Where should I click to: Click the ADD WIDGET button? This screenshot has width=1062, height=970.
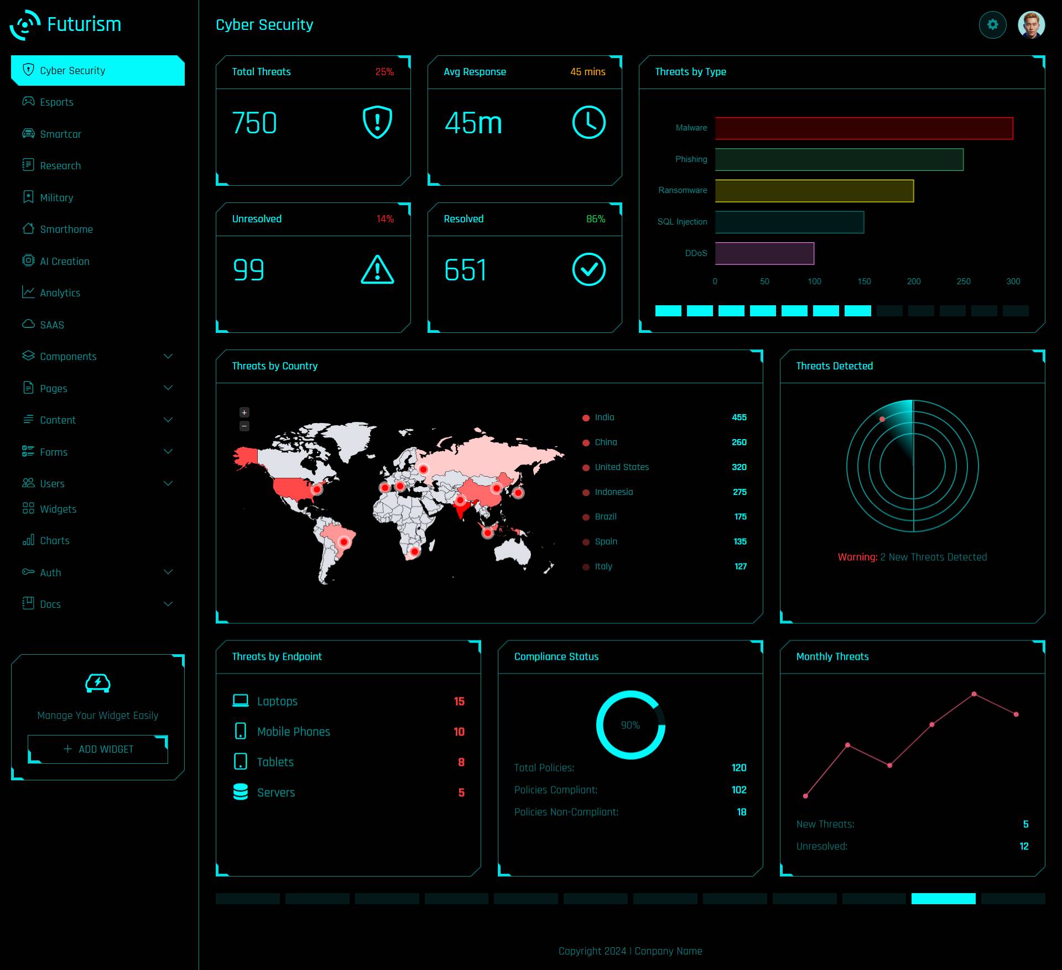96,749
